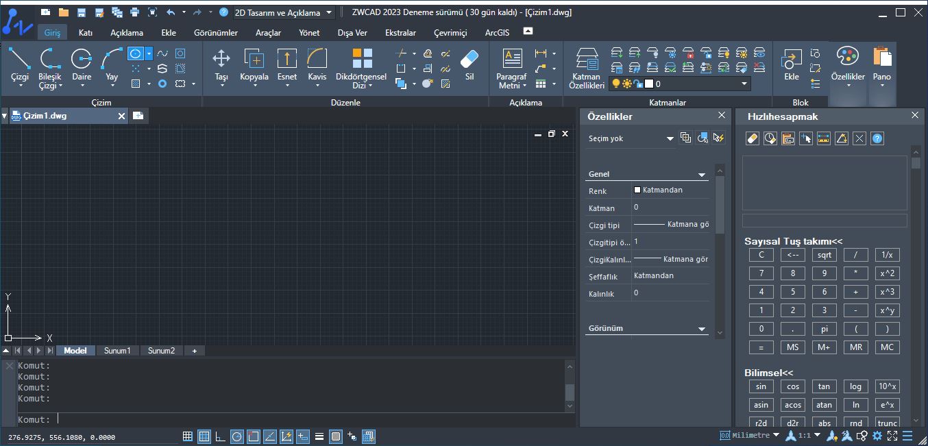Open the Açıklama ribbon tab
The width and height of the screenshot is (928, 446).
click(127, 32)
